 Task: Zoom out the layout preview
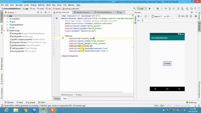179,16
